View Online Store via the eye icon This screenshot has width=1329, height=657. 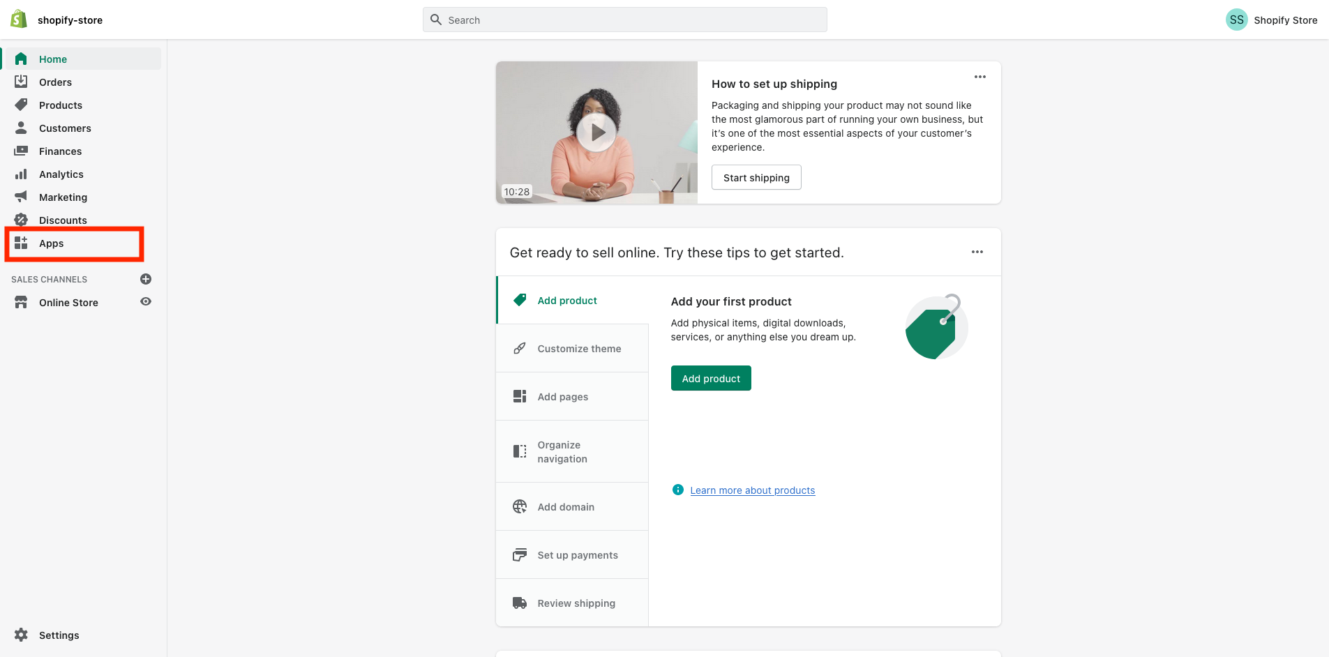(x=146, y=301)
